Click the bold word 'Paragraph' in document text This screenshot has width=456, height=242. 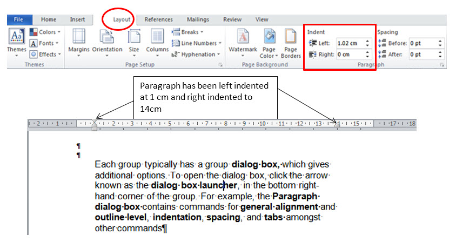[295, 196]
